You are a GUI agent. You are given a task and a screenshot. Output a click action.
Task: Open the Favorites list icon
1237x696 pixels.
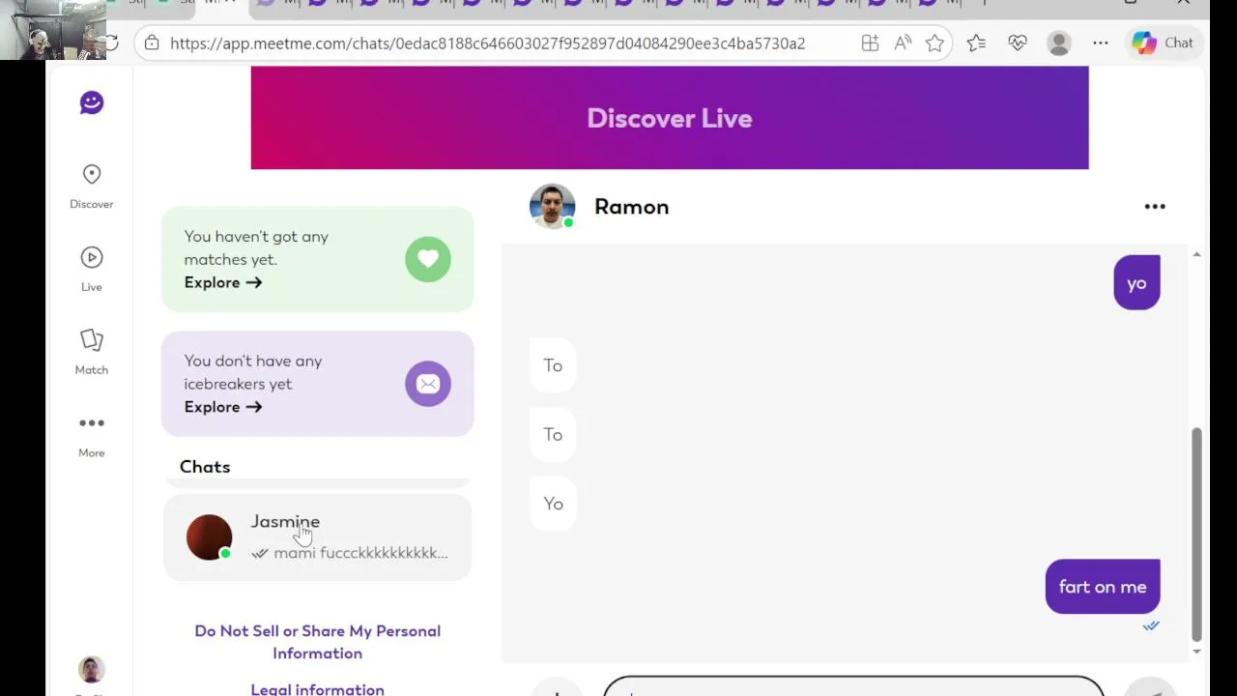pos(976,43)
